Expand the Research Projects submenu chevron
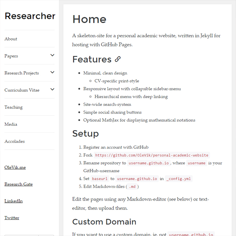The image size is (236, 236). coord(52,72)
